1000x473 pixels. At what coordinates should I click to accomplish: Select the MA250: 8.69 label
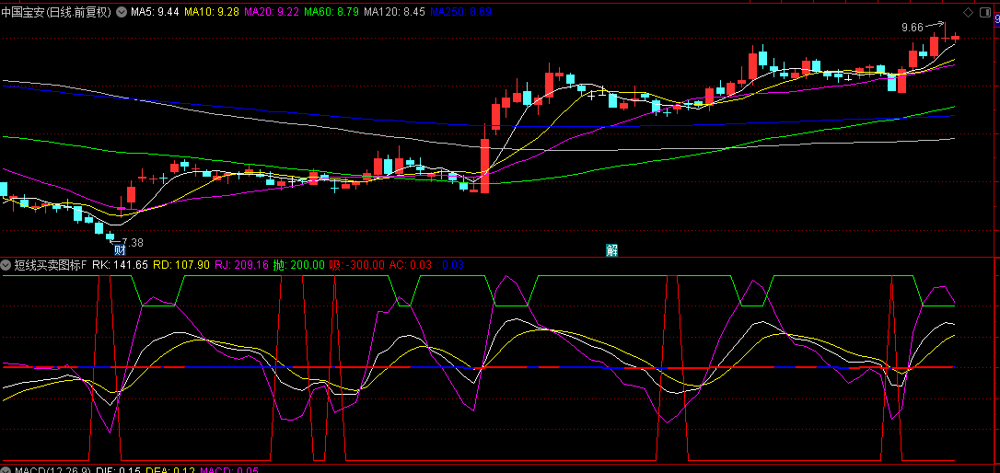[460, 12]
